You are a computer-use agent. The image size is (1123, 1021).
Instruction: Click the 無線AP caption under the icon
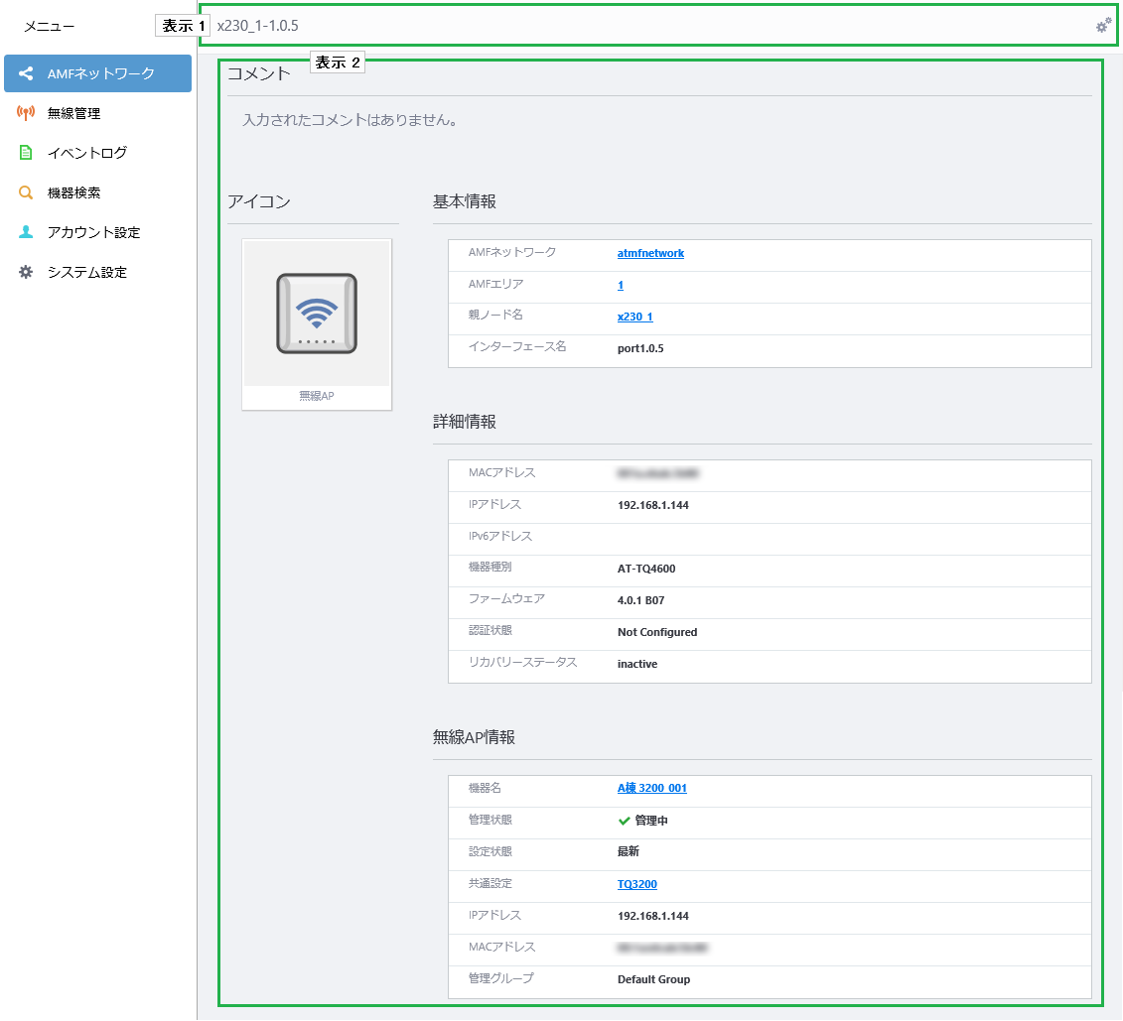click(317, 396)
